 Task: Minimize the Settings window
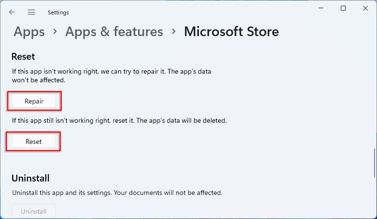tap(321, 8)
